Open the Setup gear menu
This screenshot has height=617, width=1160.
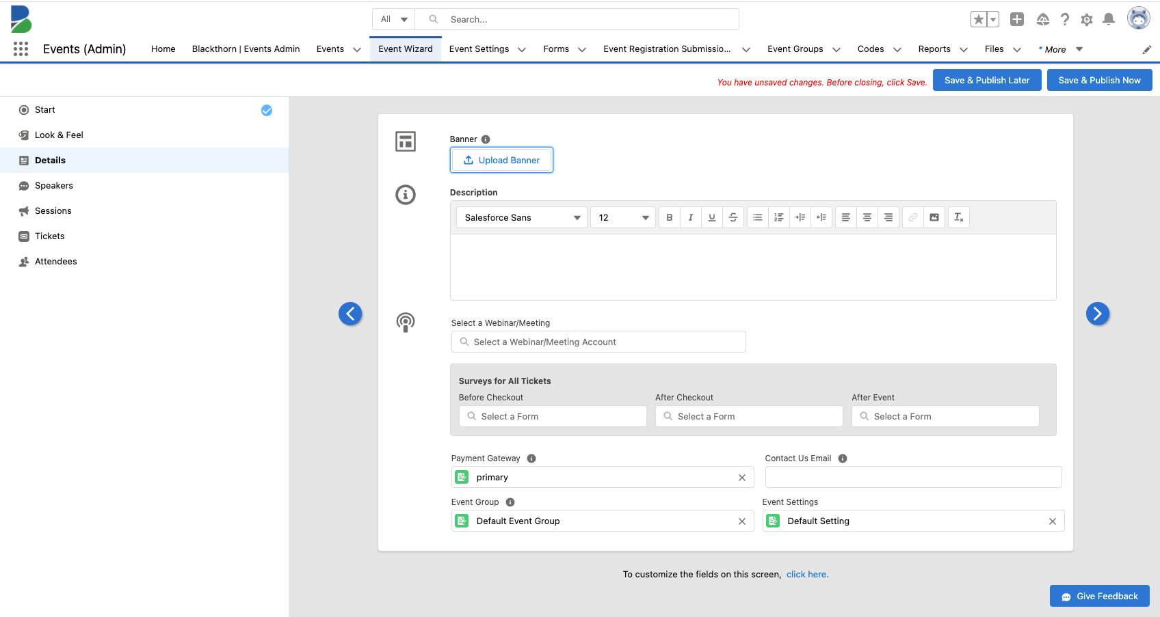pyautogui.click(x=1087, y=19)
